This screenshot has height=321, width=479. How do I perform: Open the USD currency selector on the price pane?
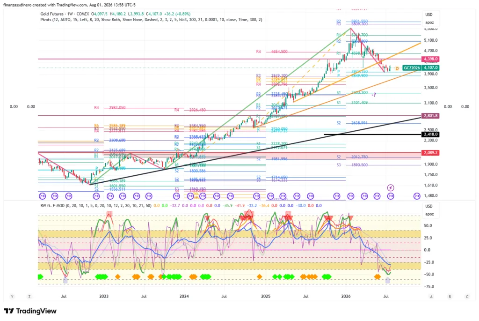(429, 15)
